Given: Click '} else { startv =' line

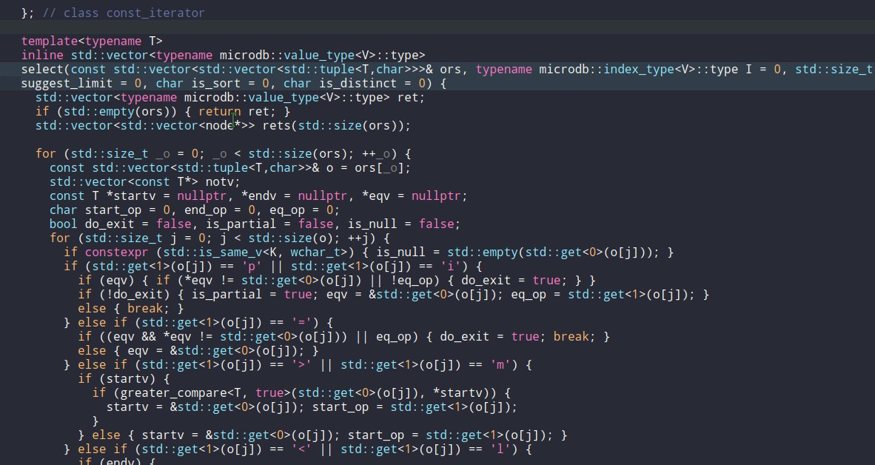Looking at the screenshot, I should 323,435.
